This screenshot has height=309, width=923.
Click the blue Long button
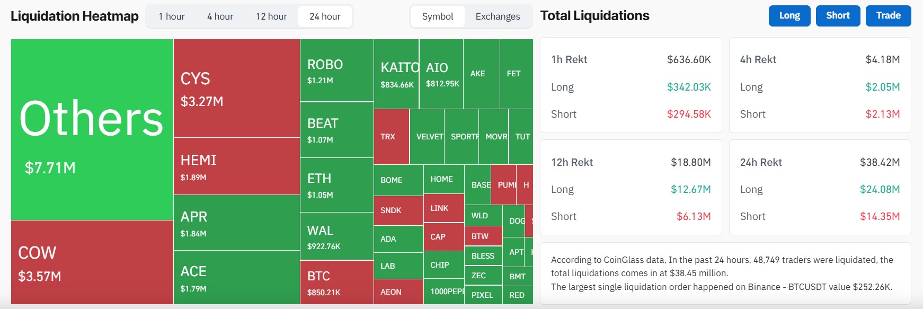pyautogui.click(x=789, y=16)
